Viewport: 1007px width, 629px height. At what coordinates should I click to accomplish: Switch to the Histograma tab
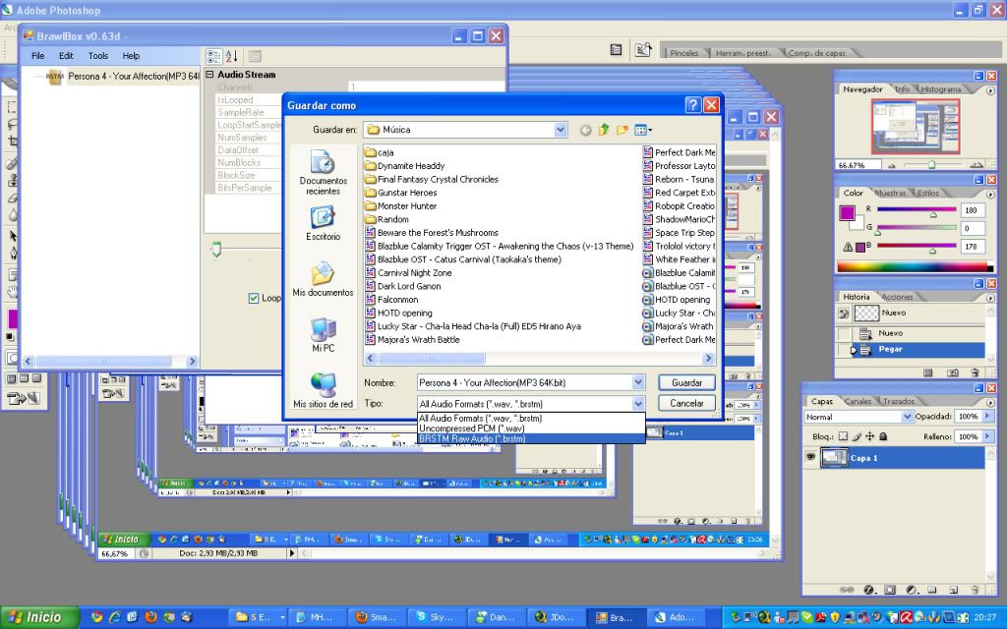click(940, 89)
